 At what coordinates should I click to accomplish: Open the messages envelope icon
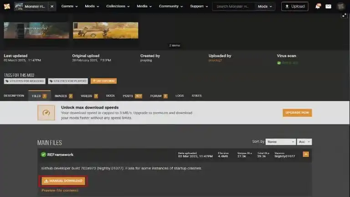click(328, 6)
